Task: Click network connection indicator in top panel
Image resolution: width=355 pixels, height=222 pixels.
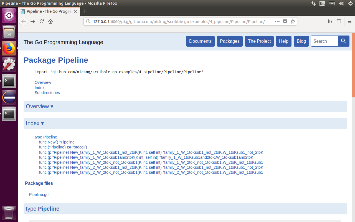Action: tap(313, 3)
